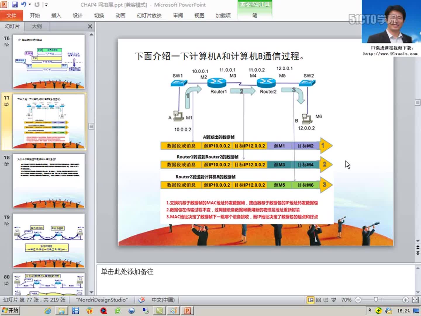421x316 pixels.
Task: Click the 70% zoom level button
Action: pos(346,300)
